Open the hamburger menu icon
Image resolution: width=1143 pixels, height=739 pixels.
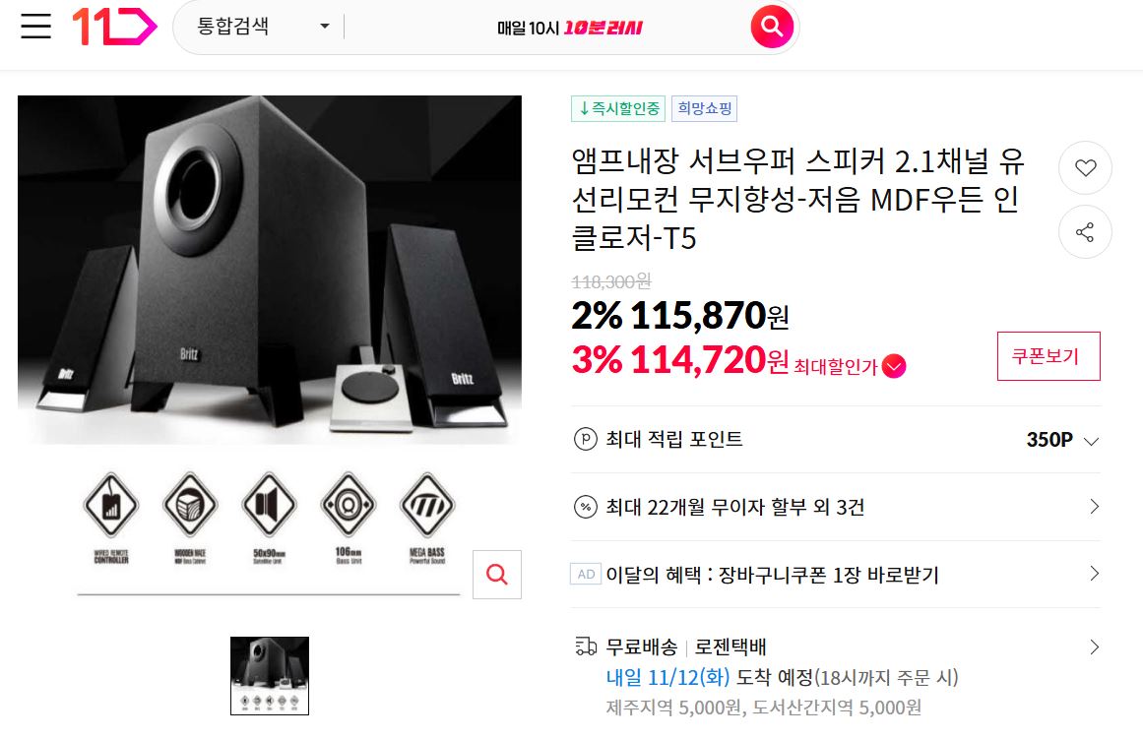[35, 27]
